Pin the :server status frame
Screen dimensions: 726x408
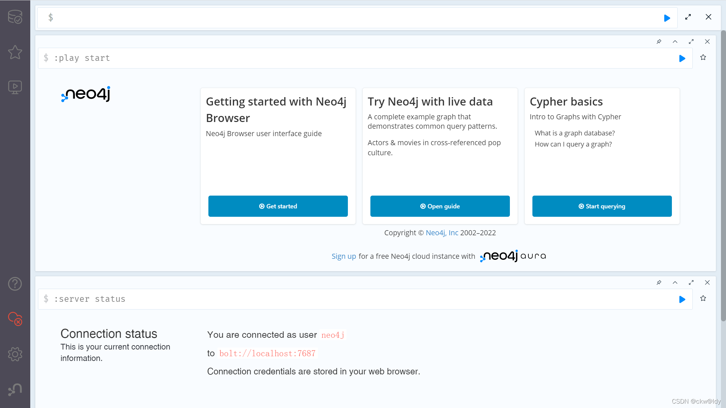coord(659,283)
